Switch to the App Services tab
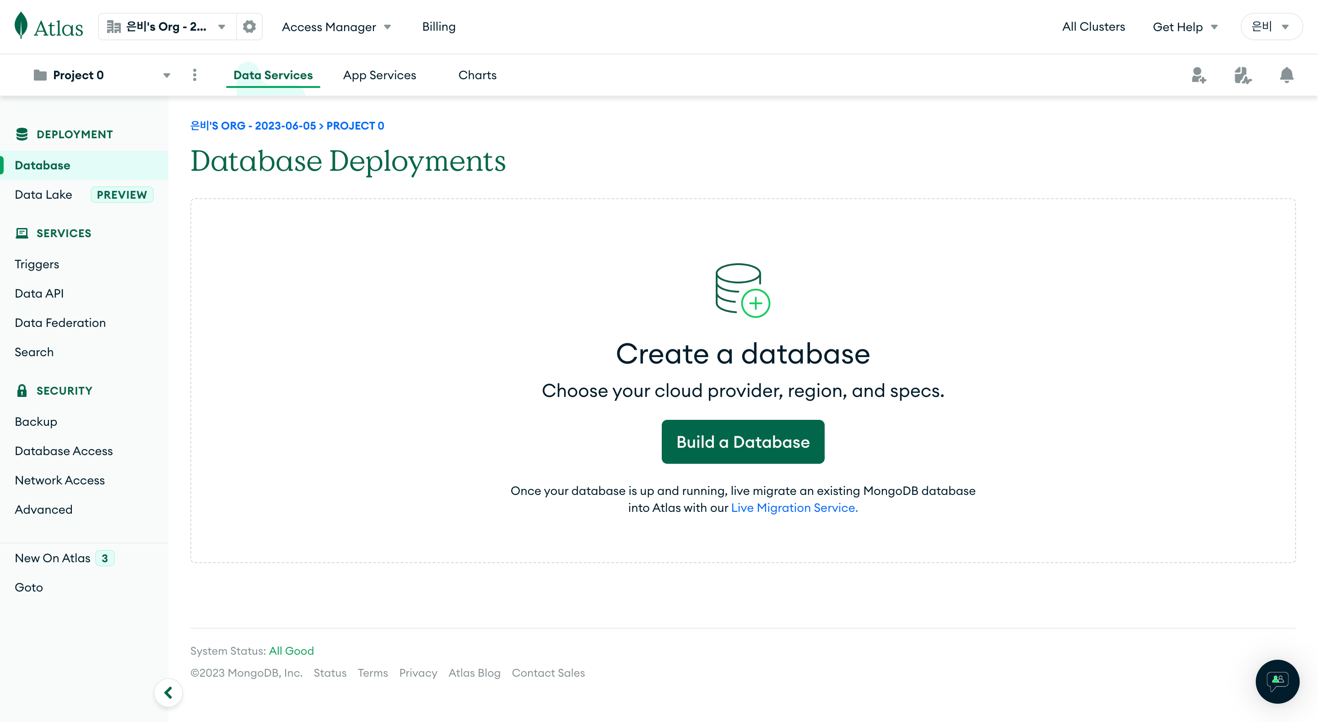1318x722 pixels. [x=379, y=75]
